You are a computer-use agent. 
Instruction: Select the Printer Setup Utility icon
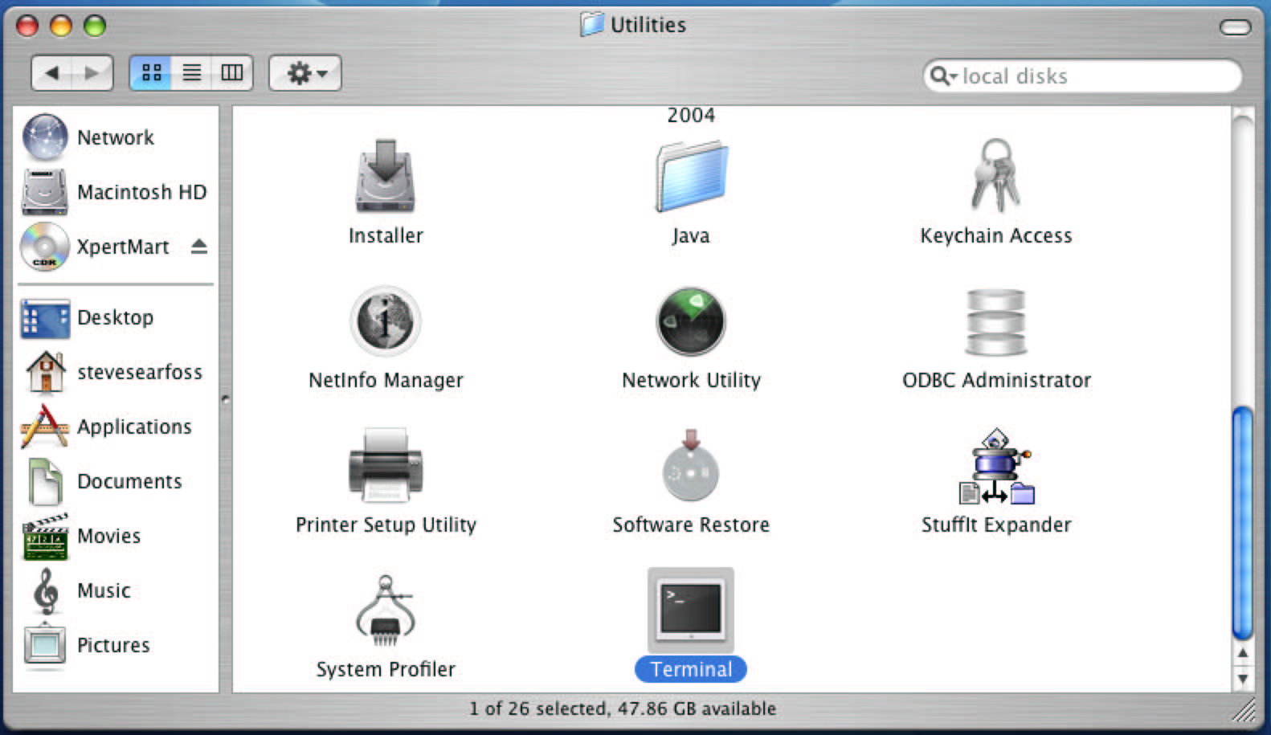(386, 465)
